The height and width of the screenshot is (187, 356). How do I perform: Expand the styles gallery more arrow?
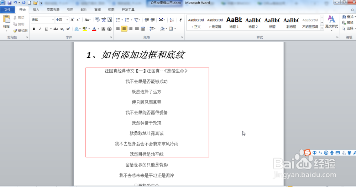(x=322, y=28)
